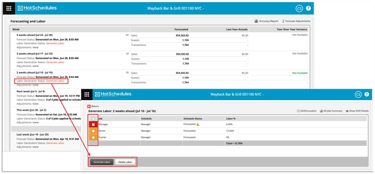Click warning icon beside Manager Forecasted status
The width and height of the screenshot is (375, 174).
198,124
